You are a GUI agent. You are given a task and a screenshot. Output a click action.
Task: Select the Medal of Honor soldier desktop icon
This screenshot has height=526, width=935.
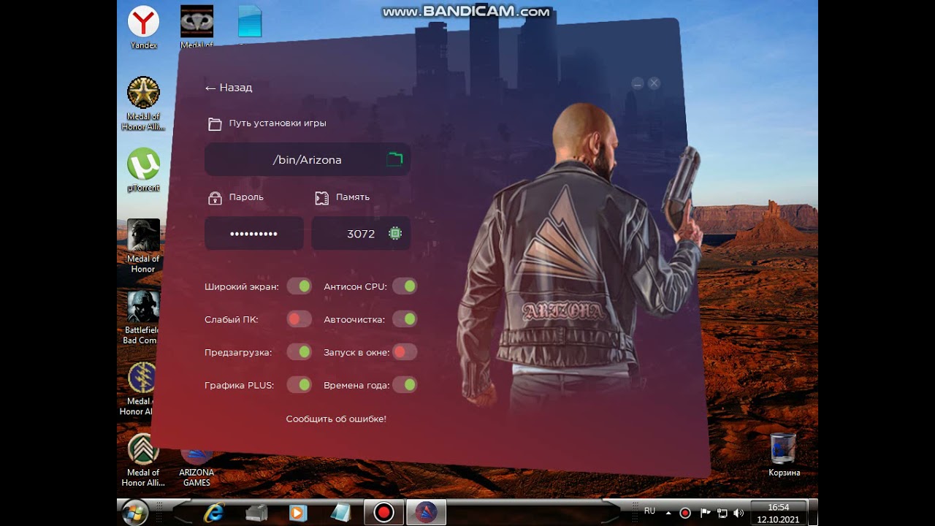pyautogui.click(x=143, y=246)
